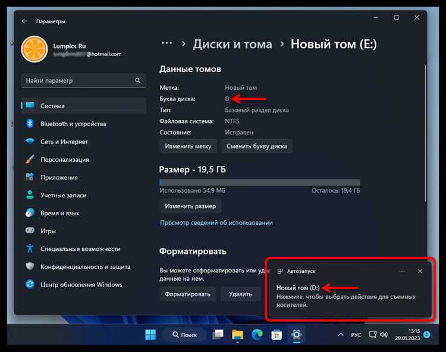Click Изменить размер button
Screen dimensions: 446x352
click(190, 206)
